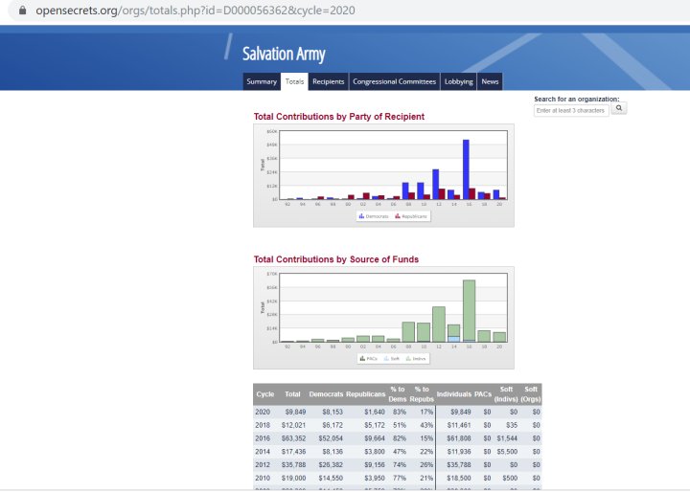
Task: Click the $1,544 soft individuals value
Action: point(507,438)
